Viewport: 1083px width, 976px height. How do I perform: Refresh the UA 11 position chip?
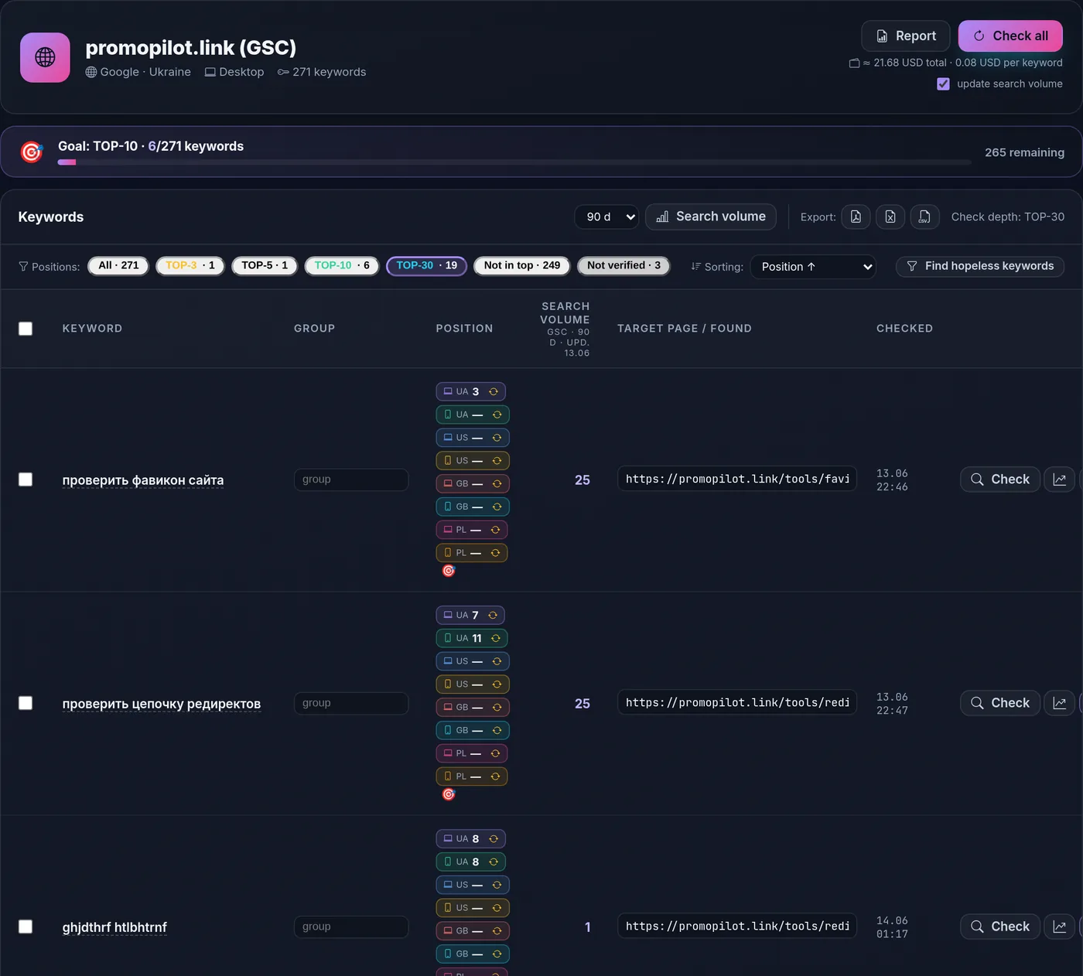point(496,638)
